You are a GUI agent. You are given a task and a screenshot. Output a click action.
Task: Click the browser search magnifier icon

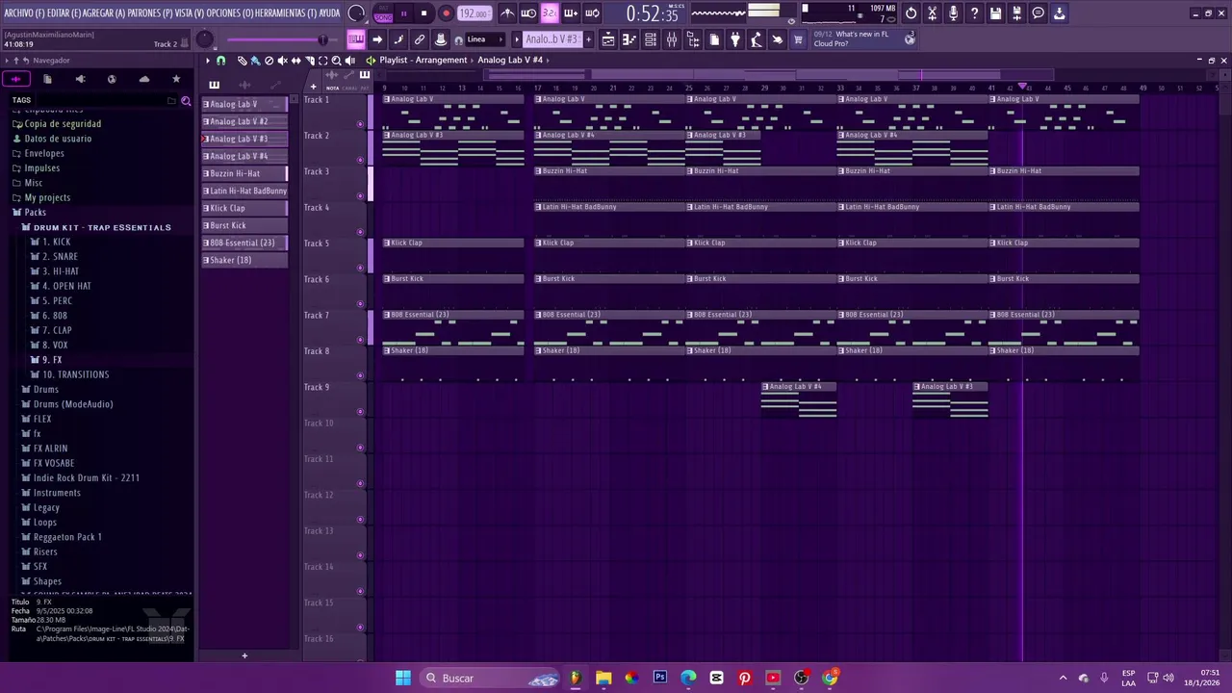(186, 100)
